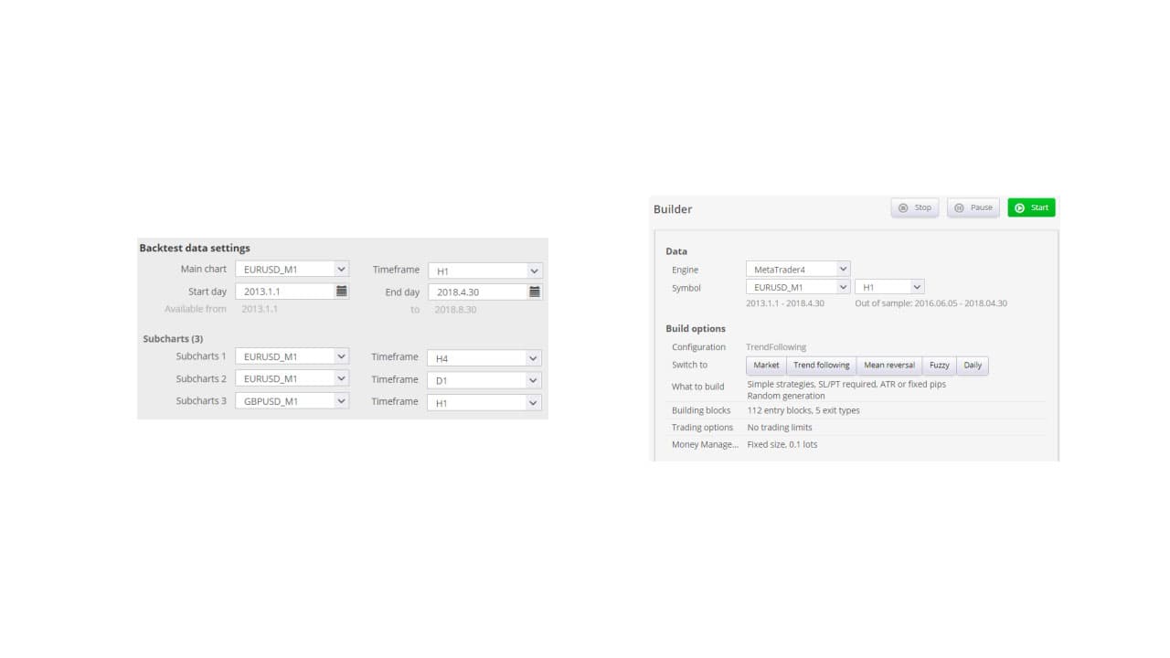Select the Market configuration tab
The height and width of the screenshot is (658, 1170).
pos(765,365)
